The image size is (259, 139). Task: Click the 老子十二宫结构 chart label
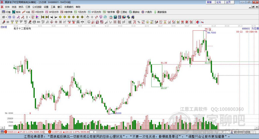click(22, 29)
